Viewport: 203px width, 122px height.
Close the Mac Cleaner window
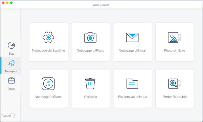pyautogui.click(x=3, y=3)
